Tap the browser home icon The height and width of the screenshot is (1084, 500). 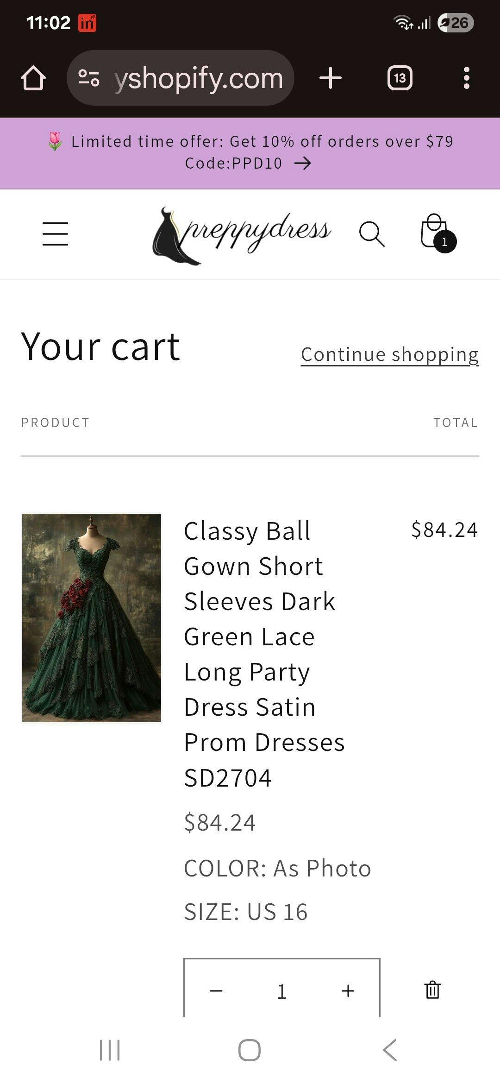[x=33, y=78]
